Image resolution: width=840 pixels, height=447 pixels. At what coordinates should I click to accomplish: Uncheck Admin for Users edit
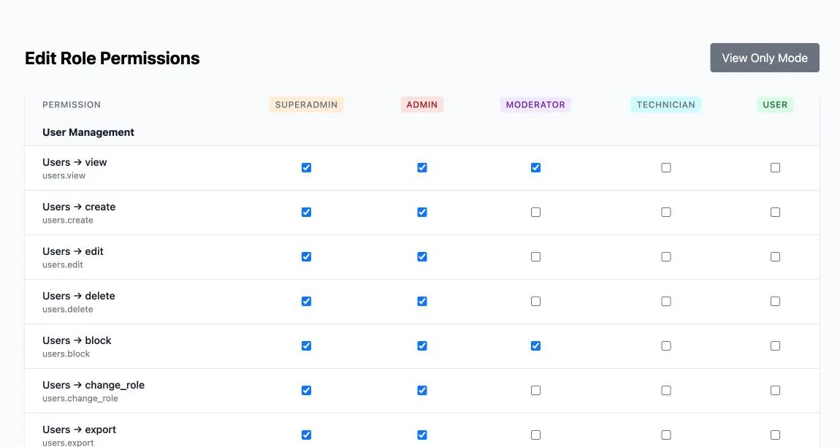[422, 256]
